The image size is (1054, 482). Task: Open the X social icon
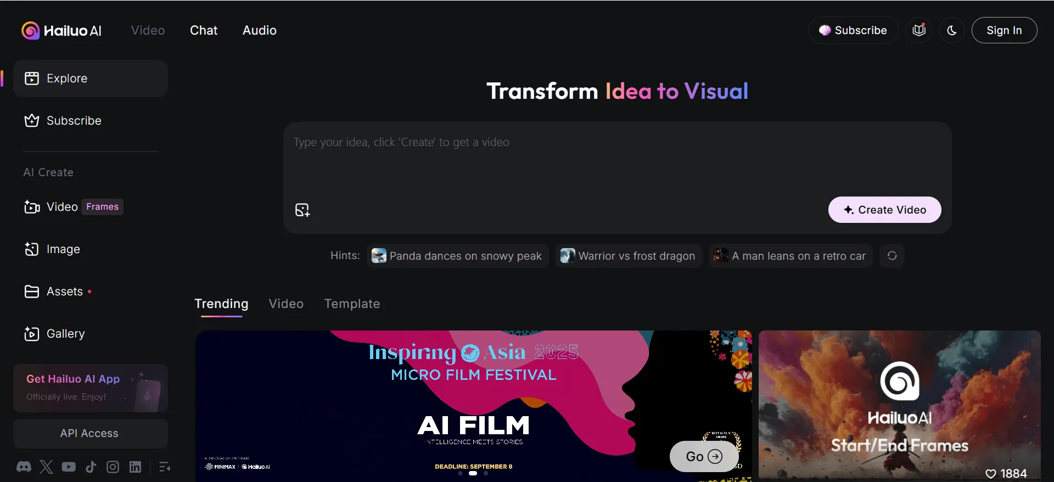pyautogui.click(x=46, y=467)
